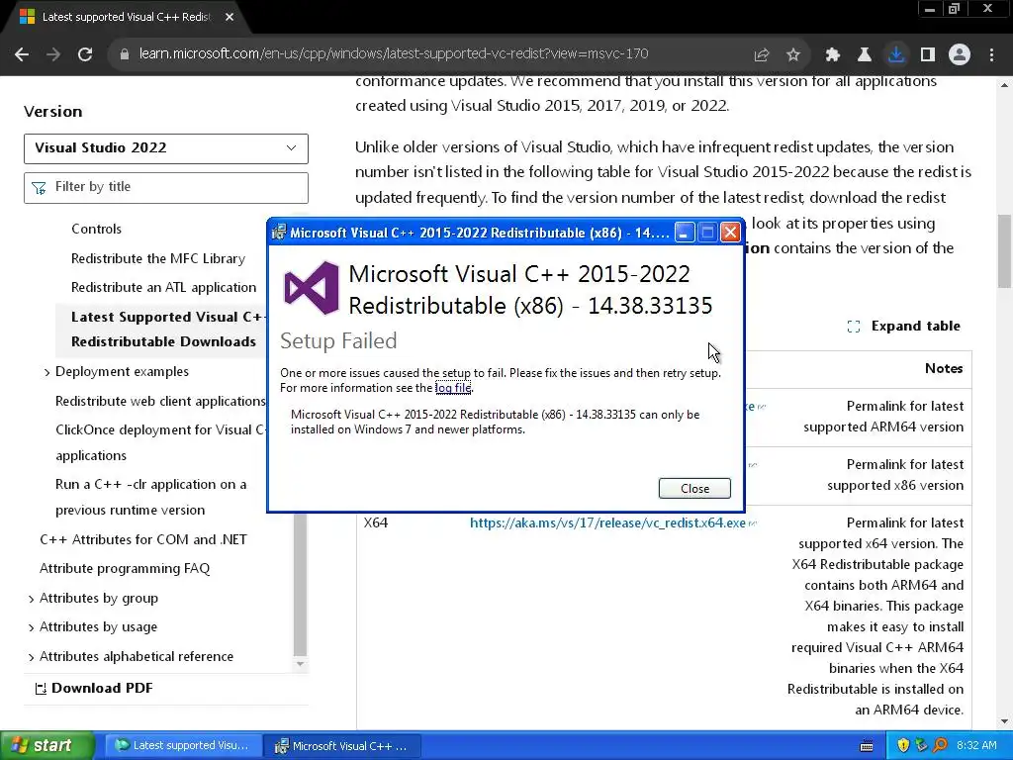1013x760 pixels.
Task: Click the Expand table button
Action: pos(904,327)
